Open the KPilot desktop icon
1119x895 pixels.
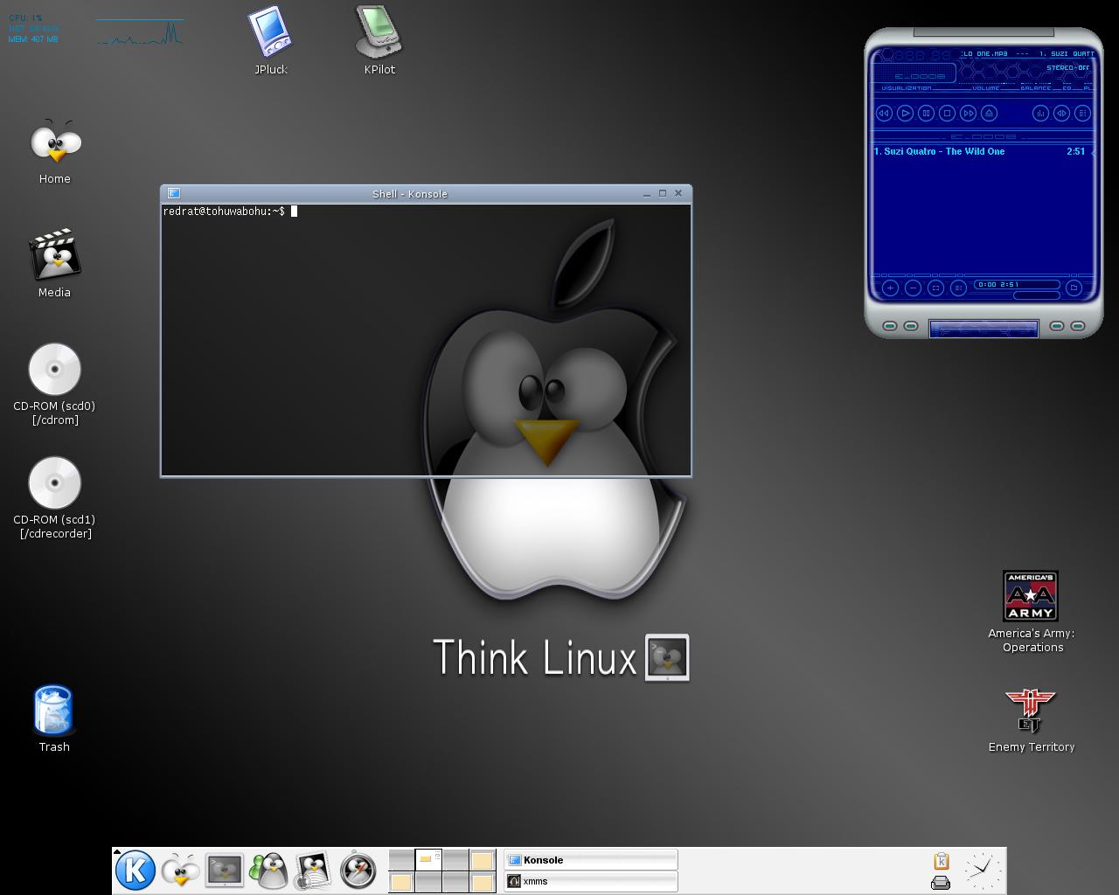tap(379, 40)
